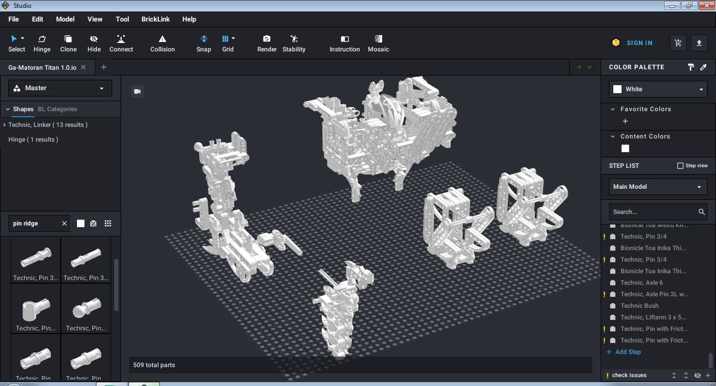The height and width of the screenshot is (386, 716).
Task: Click the step list Search field
Action: [x=653, y=212]
